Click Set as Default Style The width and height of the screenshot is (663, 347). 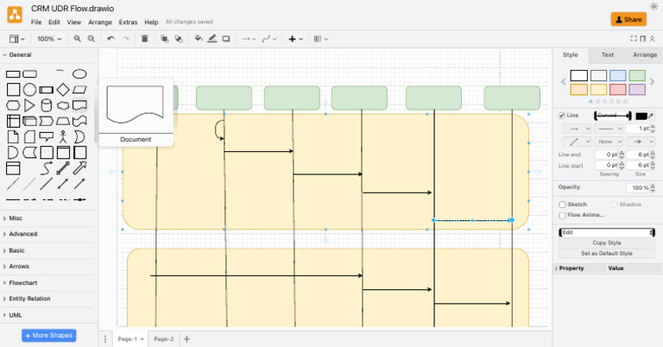(x=607, y=254)
